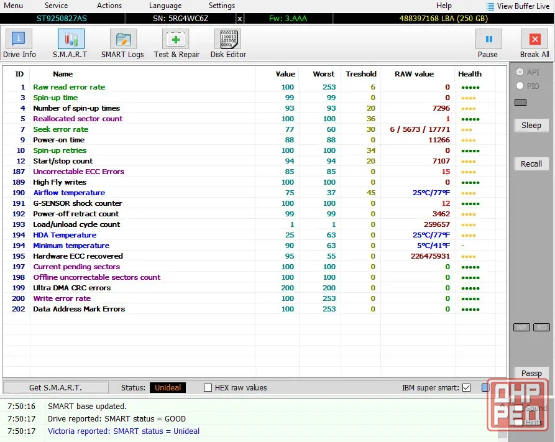Viewport: 555px width, 442px height.
Task: Select the API radio button
Action: [520, 72]
